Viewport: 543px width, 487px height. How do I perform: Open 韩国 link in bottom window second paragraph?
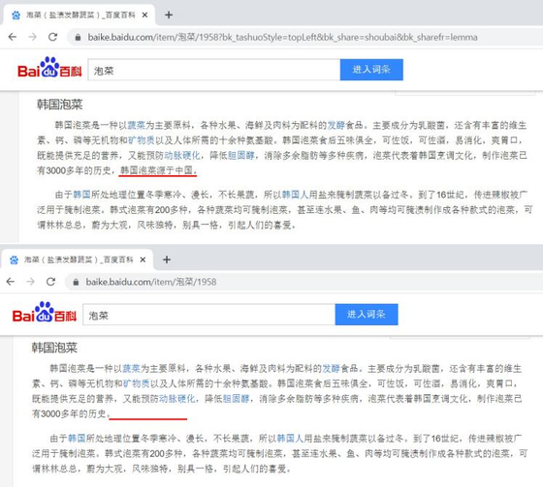pyautogui.click(x=77, y=439)
